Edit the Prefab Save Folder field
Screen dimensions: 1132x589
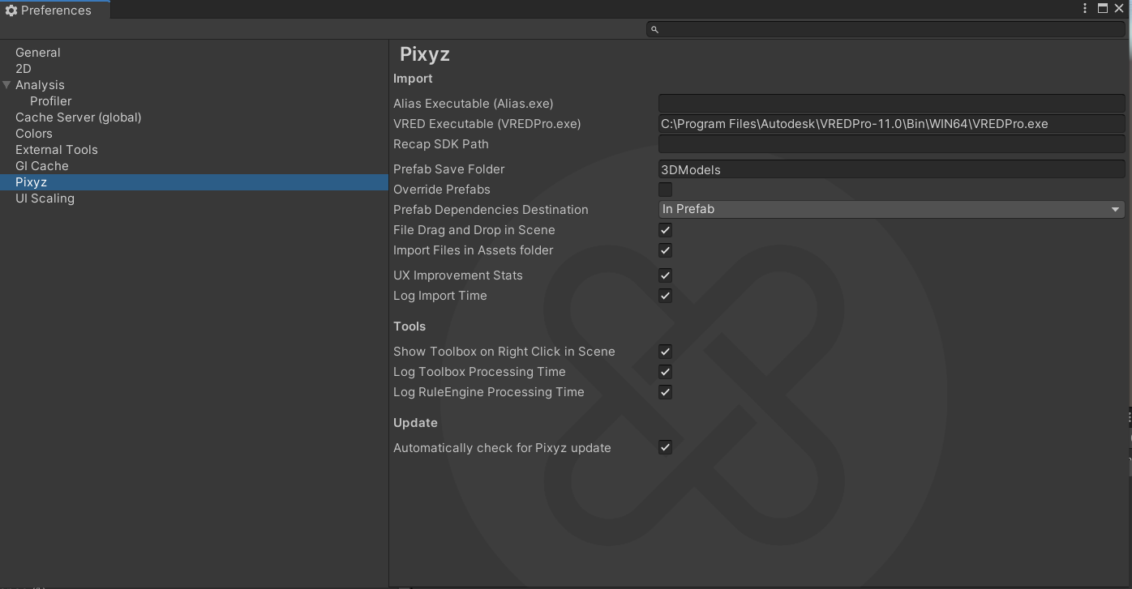[891, 169]
